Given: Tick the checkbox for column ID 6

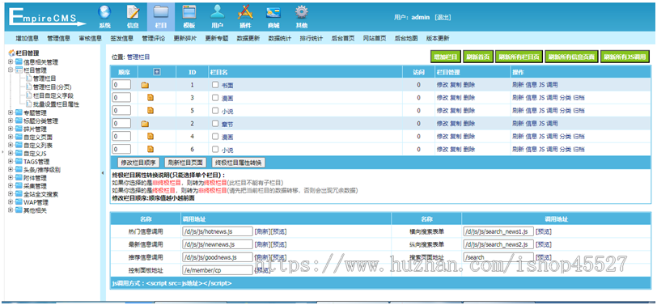Looking at the screenshot, I should click(215, 149).
